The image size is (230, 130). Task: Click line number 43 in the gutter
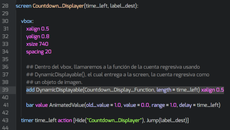coord(5,120)
